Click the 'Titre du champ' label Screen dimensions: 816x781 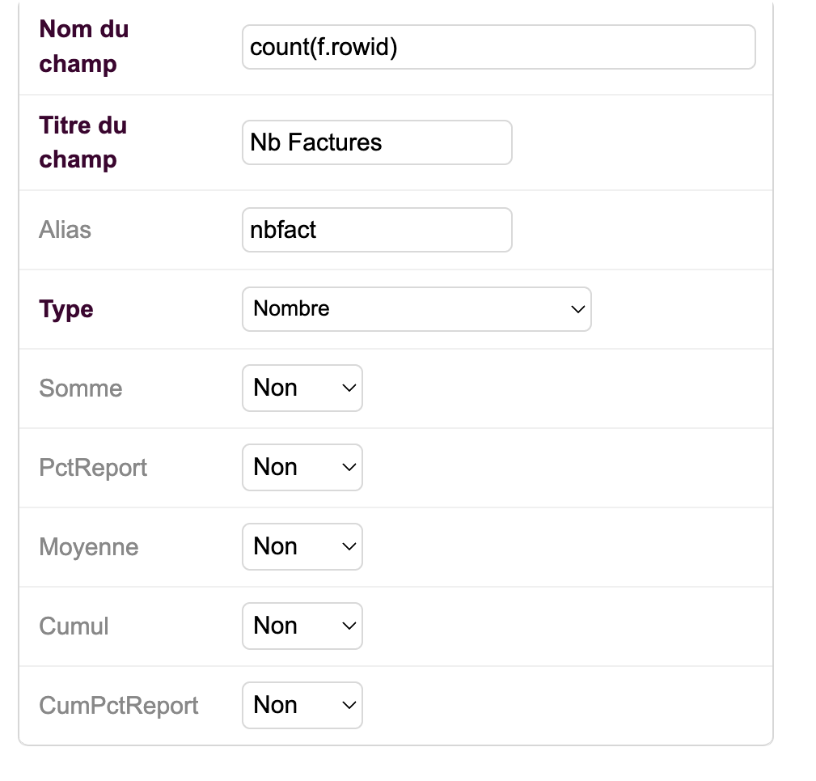point(82,142)
